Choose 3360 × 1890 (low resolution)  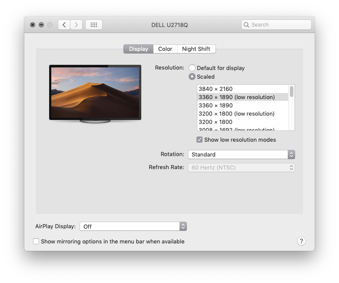243,97
